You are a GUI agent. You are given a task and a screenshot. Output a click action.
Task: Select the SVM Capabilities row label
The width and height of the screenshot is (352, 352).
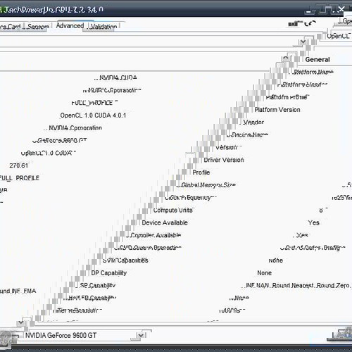tap(125, 260)
